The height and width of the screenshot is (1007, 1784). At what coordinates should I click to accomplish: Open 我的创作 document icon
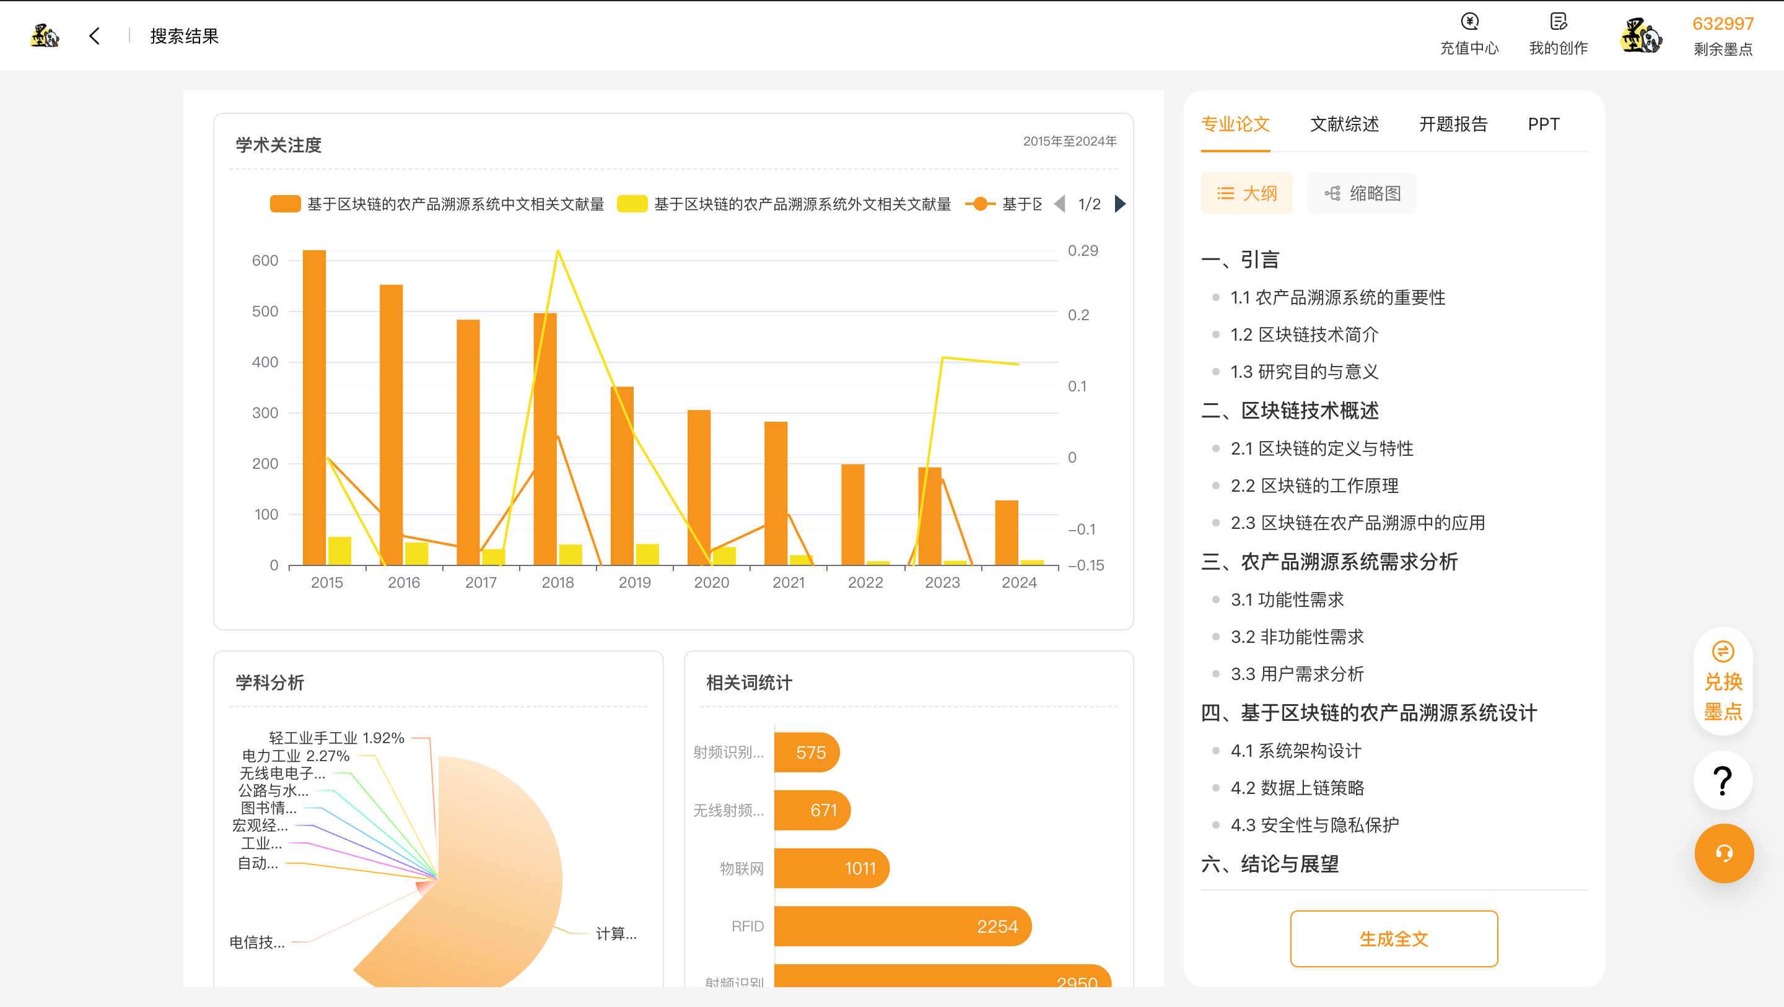point(1557,22)
